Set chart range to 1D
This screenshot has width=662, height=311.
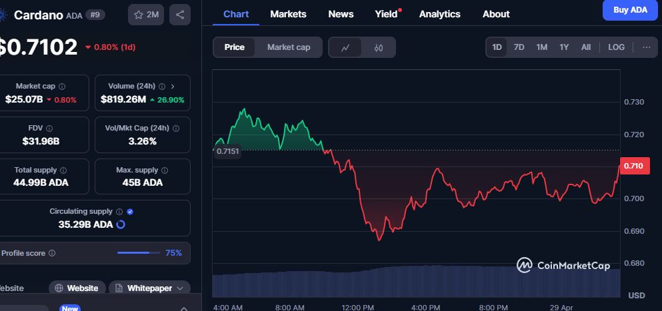[497, 47]
